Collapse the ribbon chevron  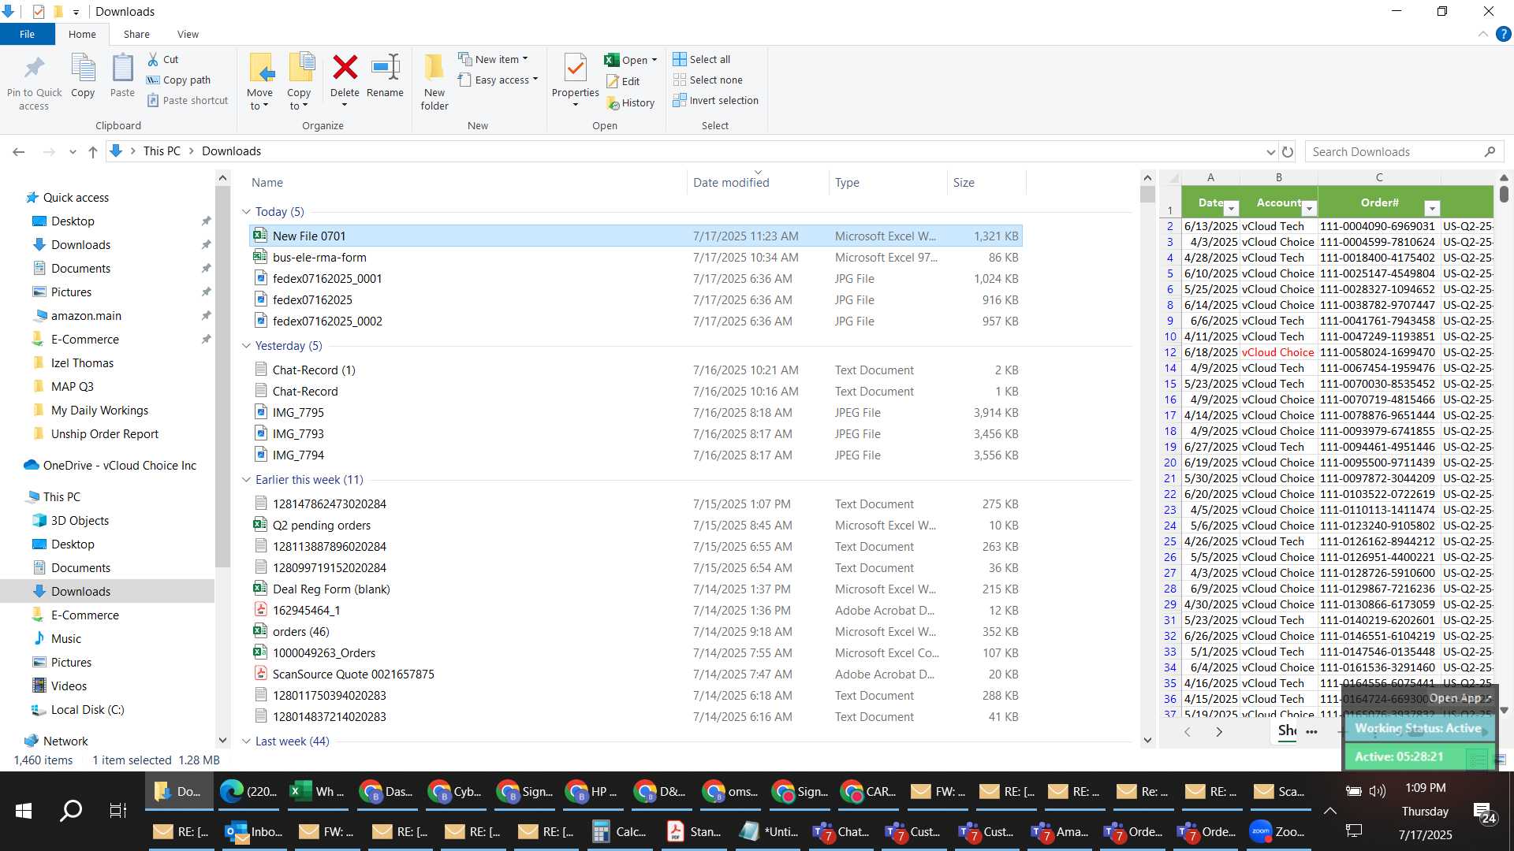click(x=1482, y=34)
